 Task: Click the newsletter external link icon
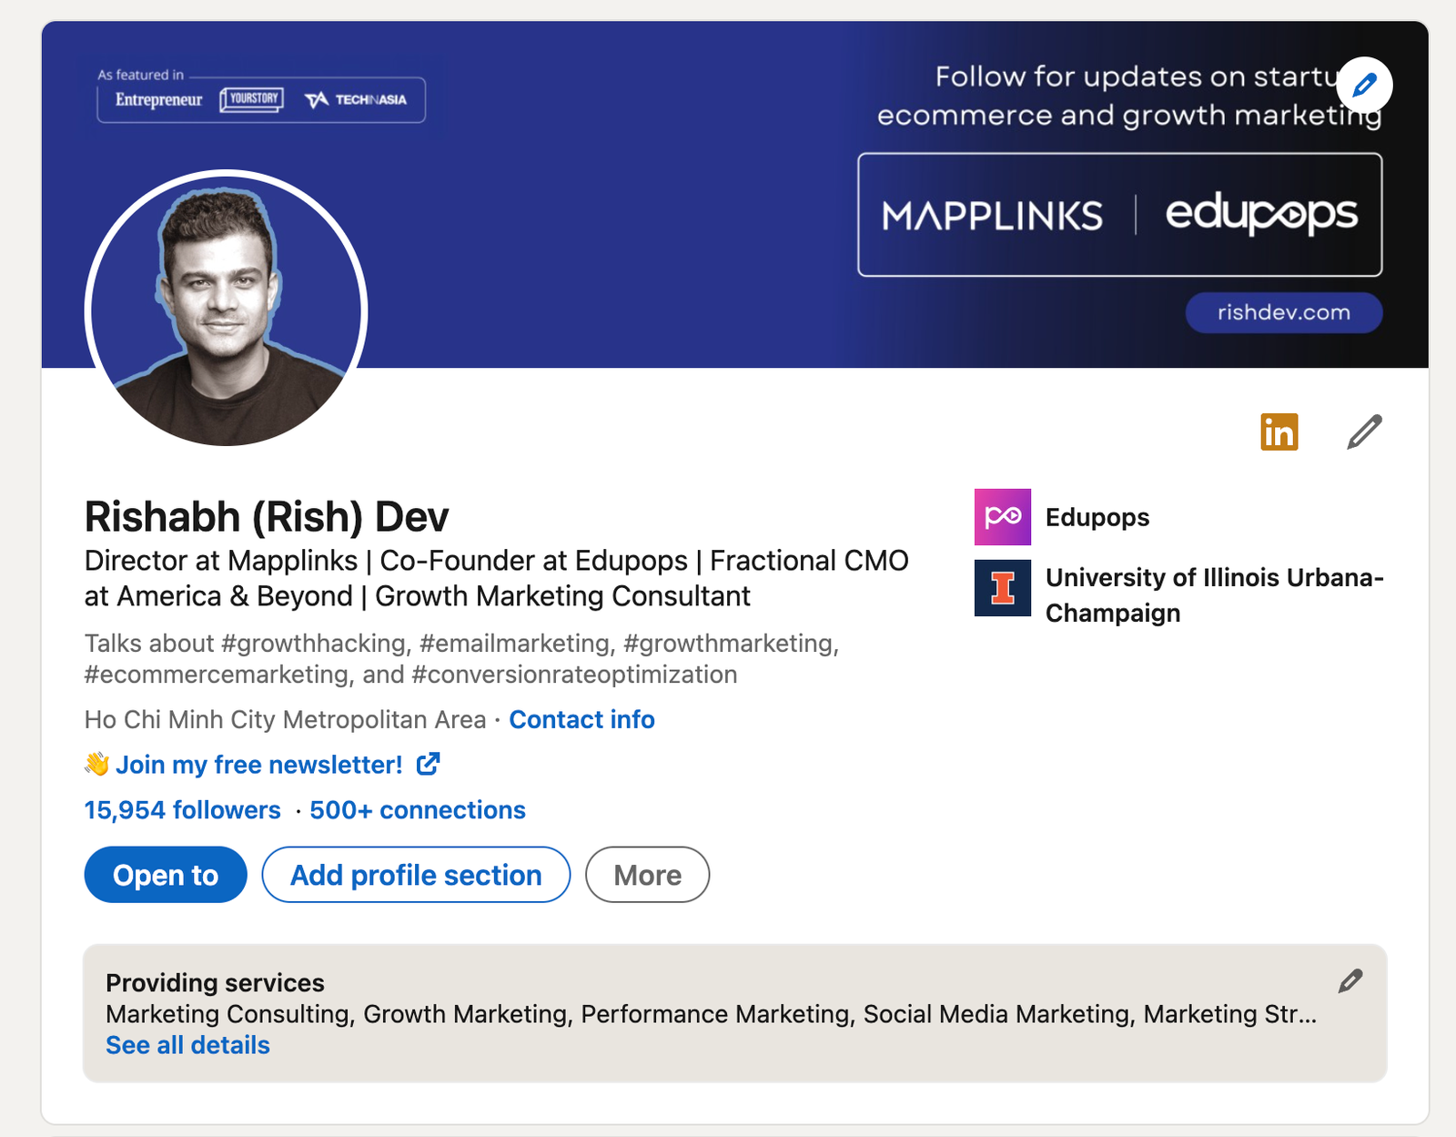click(429, 764)
